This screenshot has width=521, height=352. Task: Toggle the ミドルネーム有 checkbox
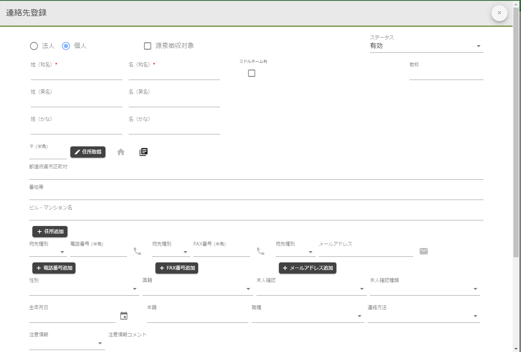click(x=252, y=73)
